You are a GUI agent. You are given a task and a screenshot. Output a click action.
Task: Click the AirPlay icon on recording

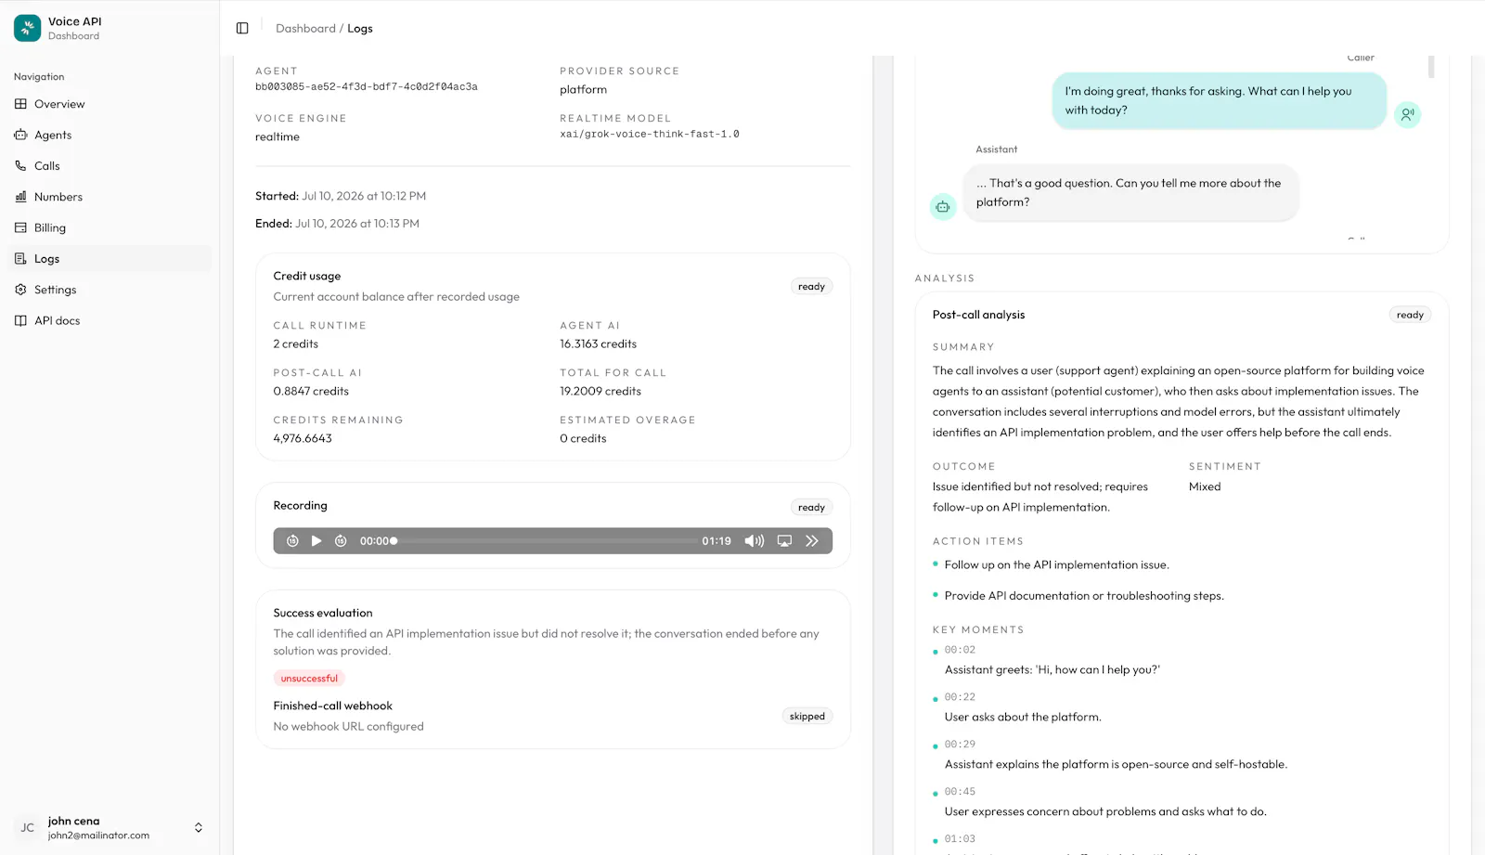click(x=784, y=540)
